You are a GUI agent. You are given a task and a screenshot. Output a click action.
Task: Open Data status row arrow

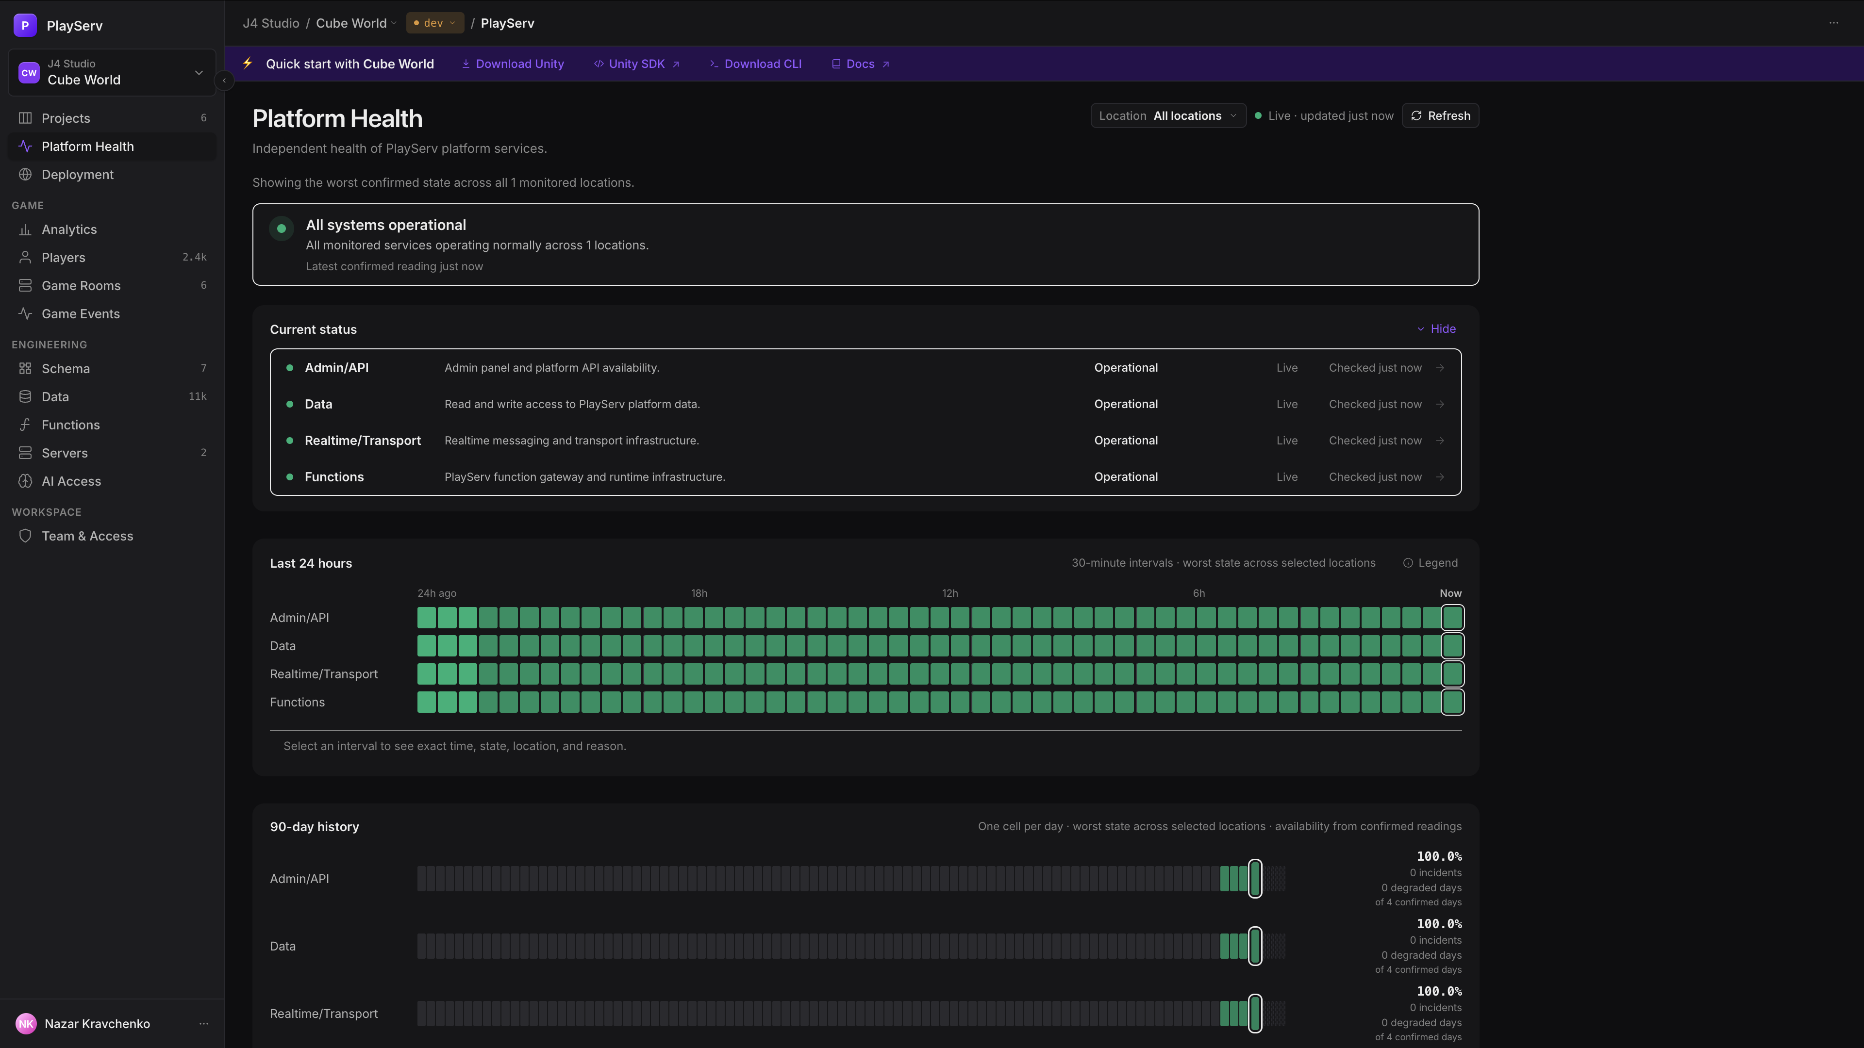coord(1440,404)
